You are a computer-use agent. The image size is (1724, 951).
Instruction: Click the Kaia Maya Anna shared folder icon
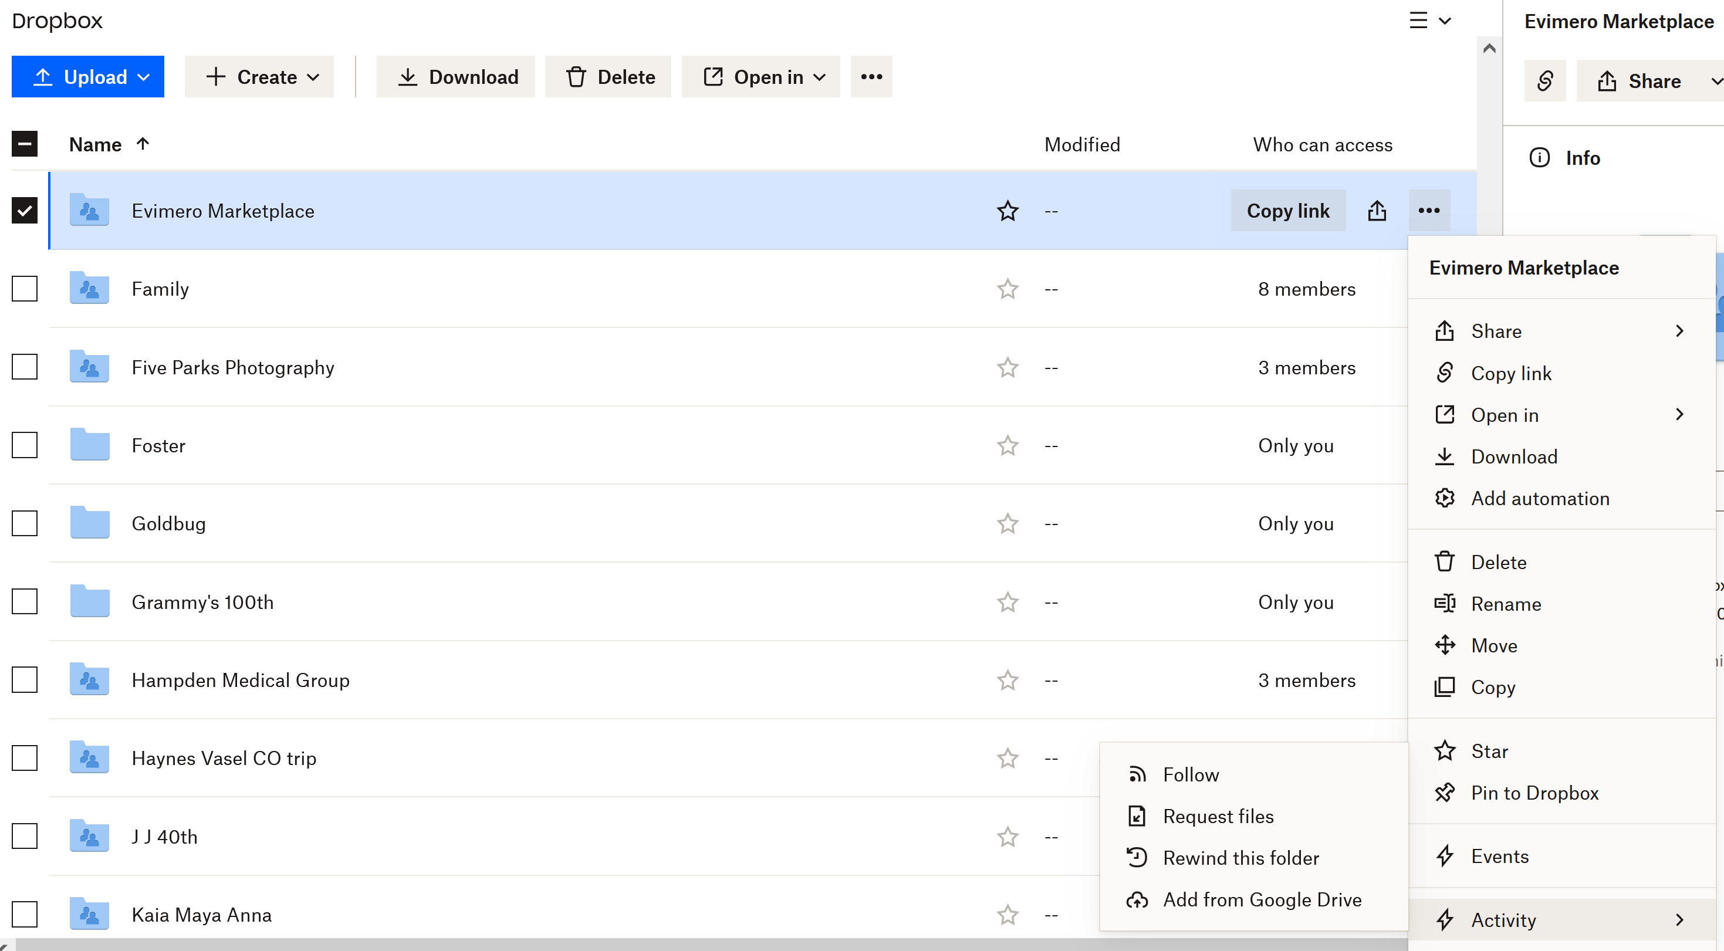tap(90, 914)
